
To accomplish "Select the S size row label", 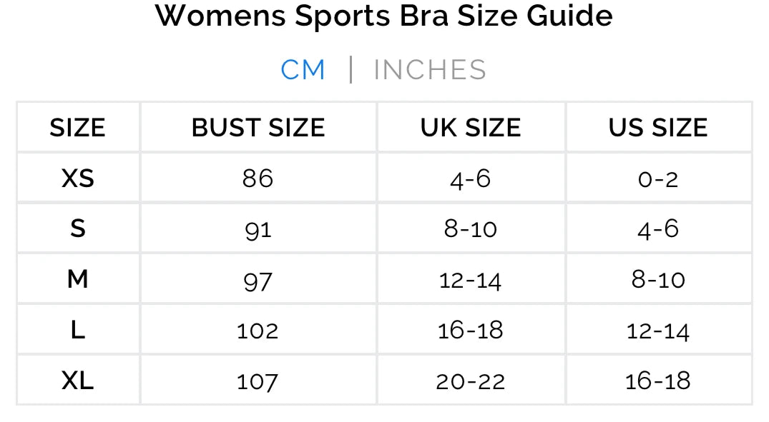I will pos(77,228).
